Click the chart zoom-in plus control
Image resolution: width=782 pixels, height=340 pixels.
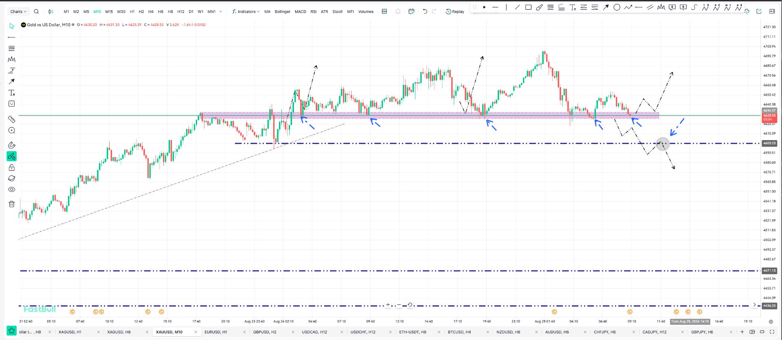click(388, 305)
